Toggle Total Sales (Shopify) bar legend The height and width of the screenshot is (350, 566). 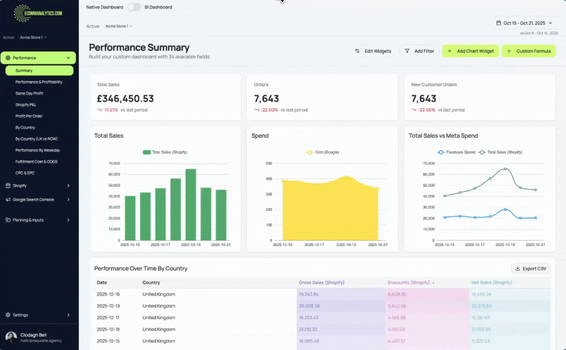coord(165,152)
